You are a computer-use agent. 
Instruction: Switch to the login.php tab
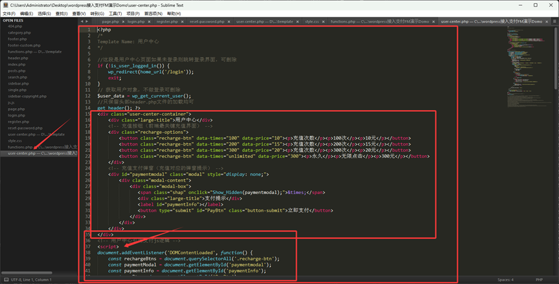[x=136, y=22]
